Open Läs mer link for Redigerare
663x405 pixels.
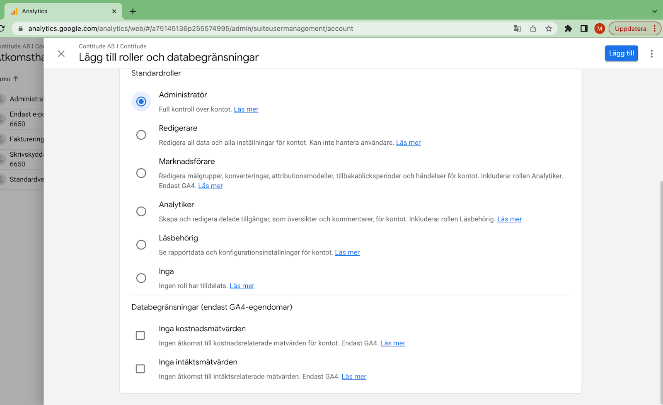(x=408, y=143)
